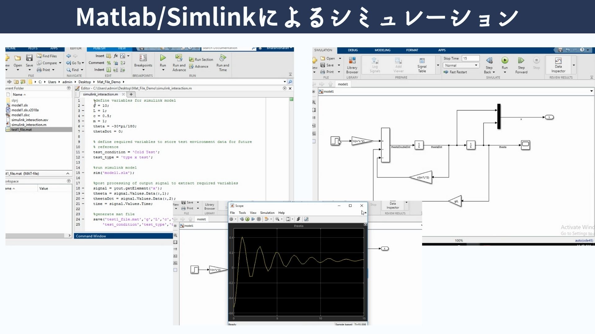Switch to the MODELING tab

coord(382,50)
